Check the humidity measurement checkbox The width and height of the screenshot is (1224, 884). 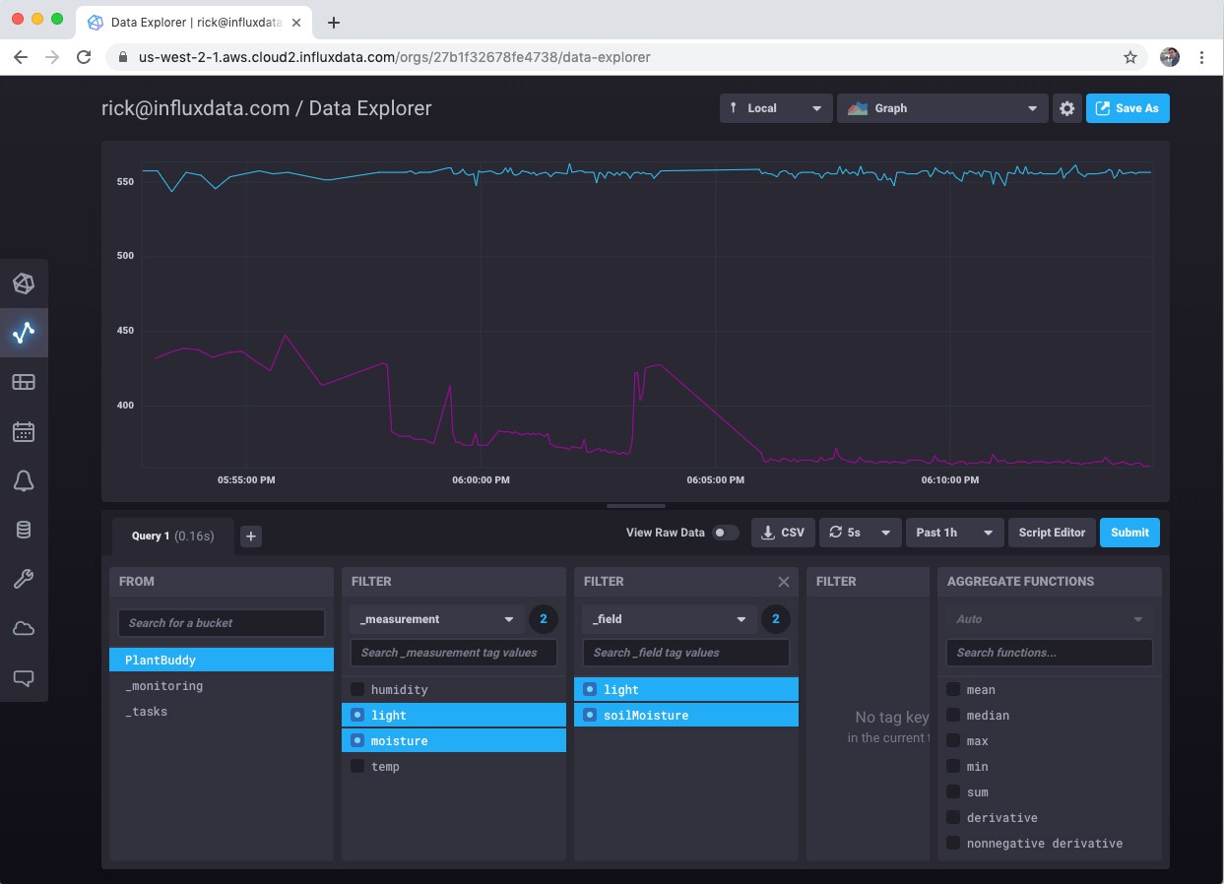coord(356,689)
